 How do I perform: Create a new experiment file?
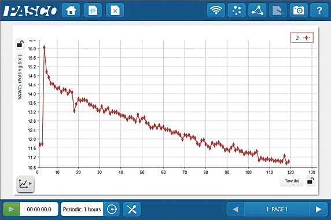(93, 10)
